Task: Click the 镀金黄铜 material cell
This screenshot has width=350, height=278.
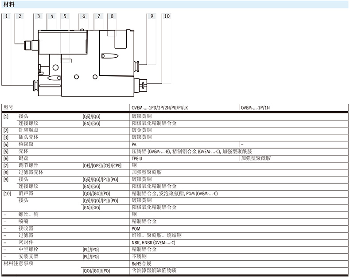Action: [x=142, y=130]
